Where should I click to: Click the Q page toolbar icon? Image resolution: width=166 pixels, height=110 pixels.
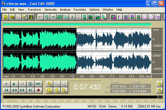click(145, 17)
